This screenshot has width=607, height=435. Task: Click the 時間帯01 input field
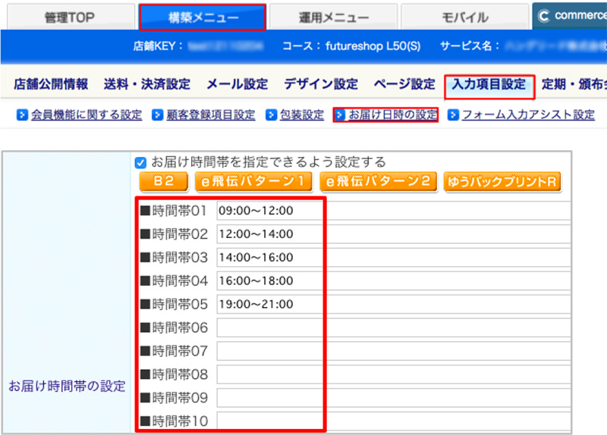393,211
